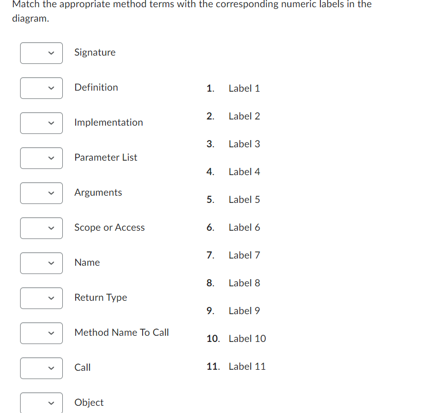Select the Label 8 list item

coord(244,283)
